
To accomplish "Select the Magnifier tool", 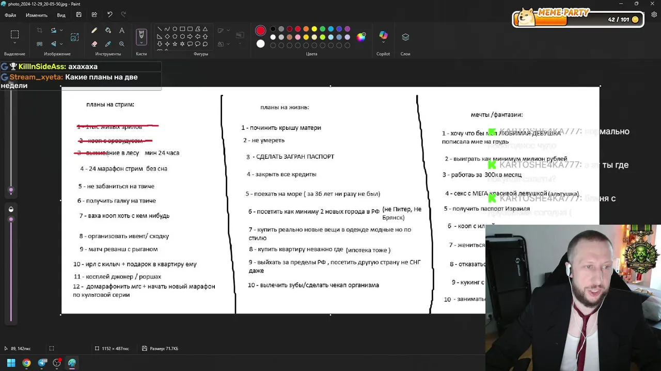I will 122,44.
